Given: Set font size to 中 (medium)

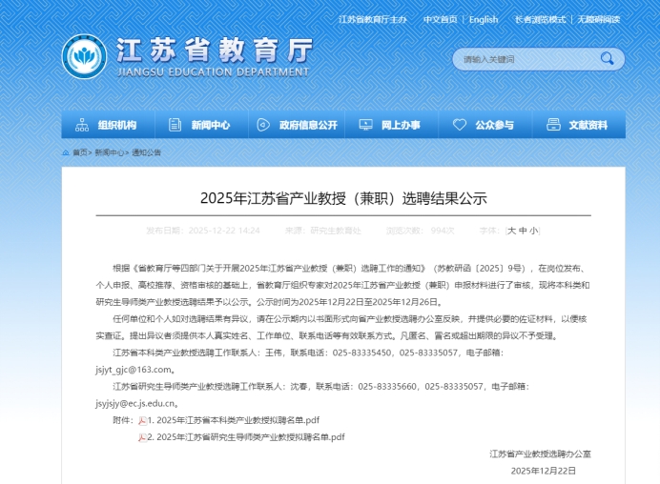Looking at the screenshot, I should coord(523,231).
